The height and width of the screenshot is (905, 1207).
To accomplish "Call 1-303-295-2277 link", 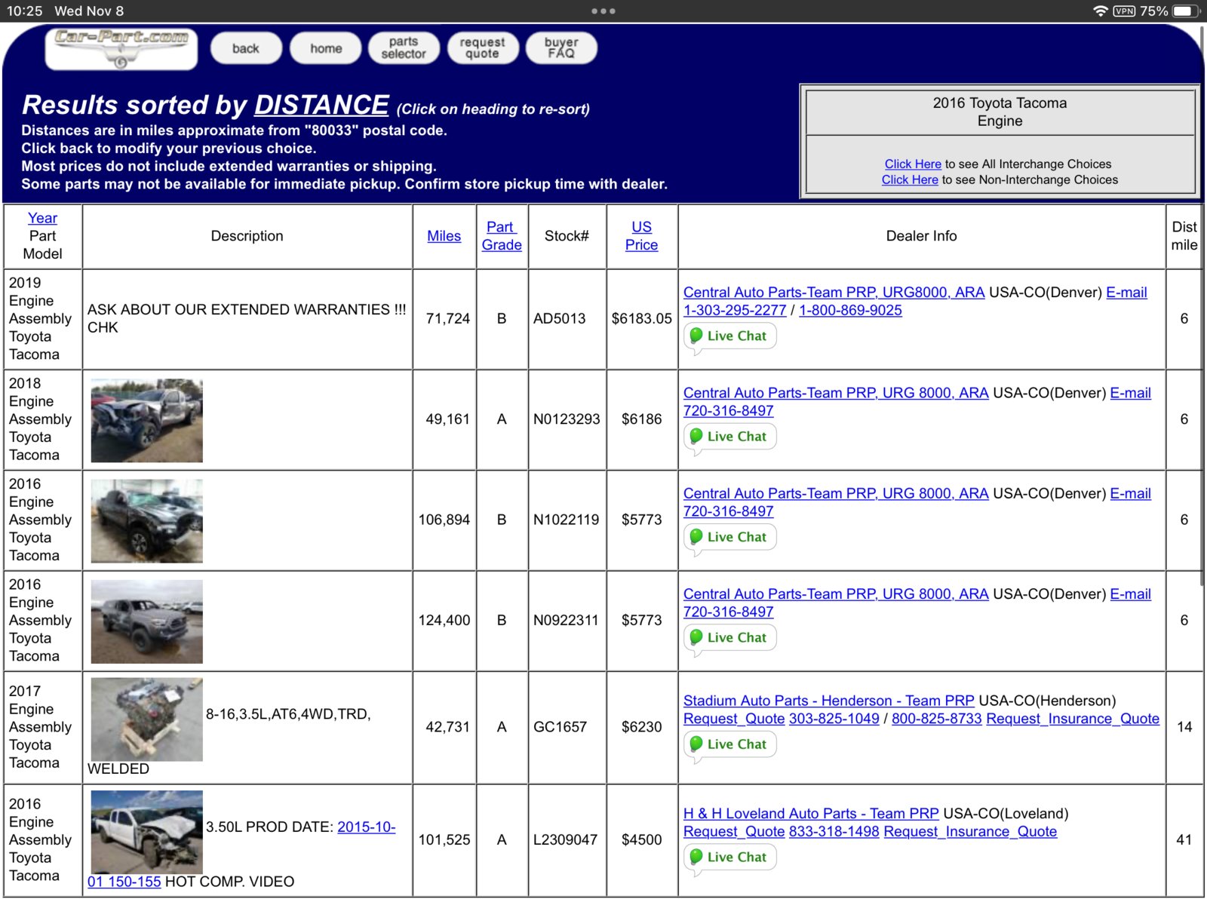I will click(x=735, y=310).
